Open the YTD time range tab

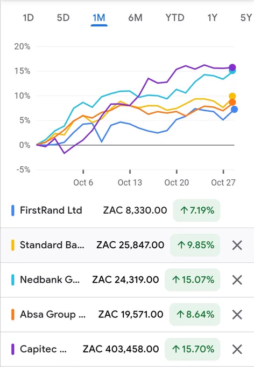point(175,18)
